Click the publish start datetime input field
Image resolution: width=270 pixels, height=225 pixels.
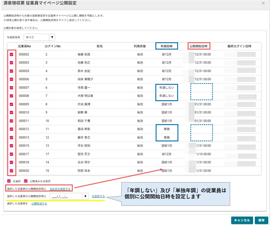[x=66, y=196]
